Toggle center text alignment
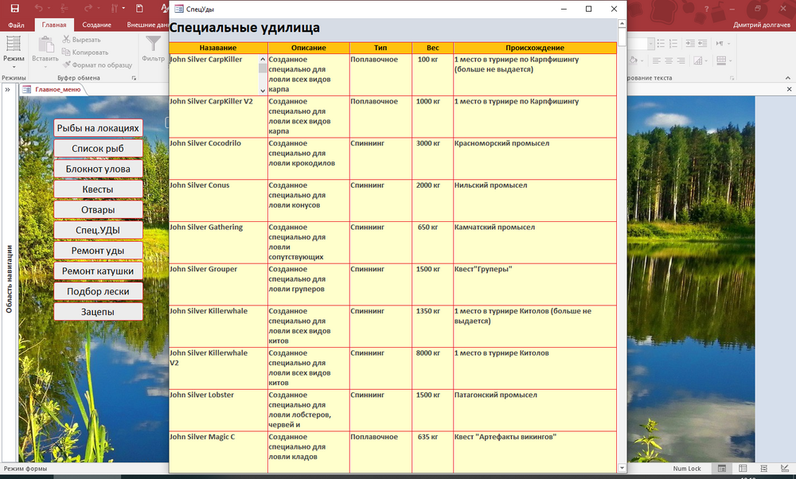The image size is (796, 479). [x=668, y=60]
